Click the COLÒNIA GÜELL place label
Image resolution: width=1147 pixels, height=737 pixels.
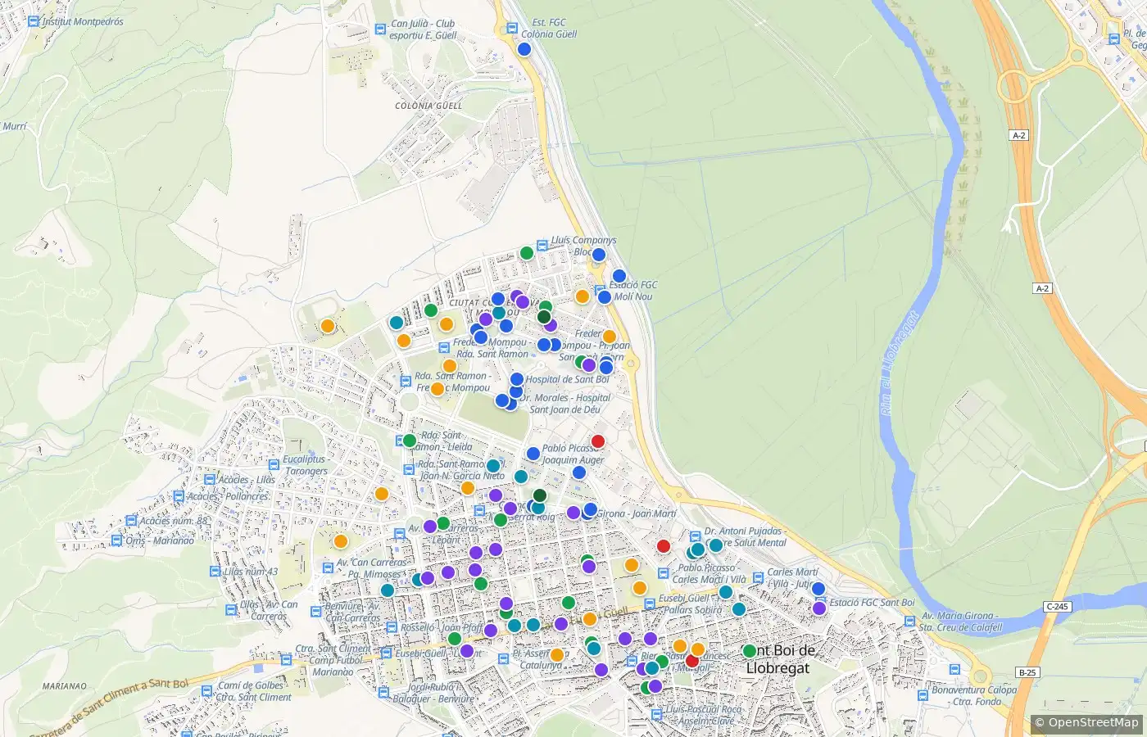(428, 106)
